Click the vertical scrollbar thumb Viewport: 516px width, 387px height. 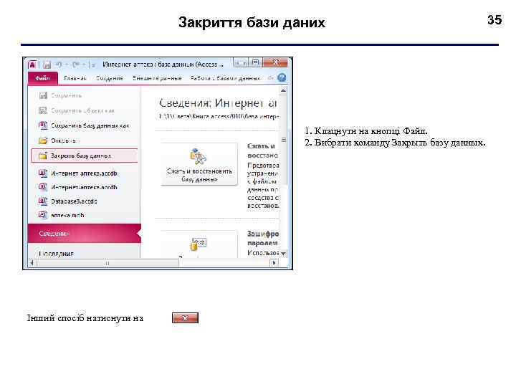[x=283, y=140]
